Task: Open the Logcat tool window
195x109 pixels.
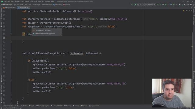Action: point(31,106)
